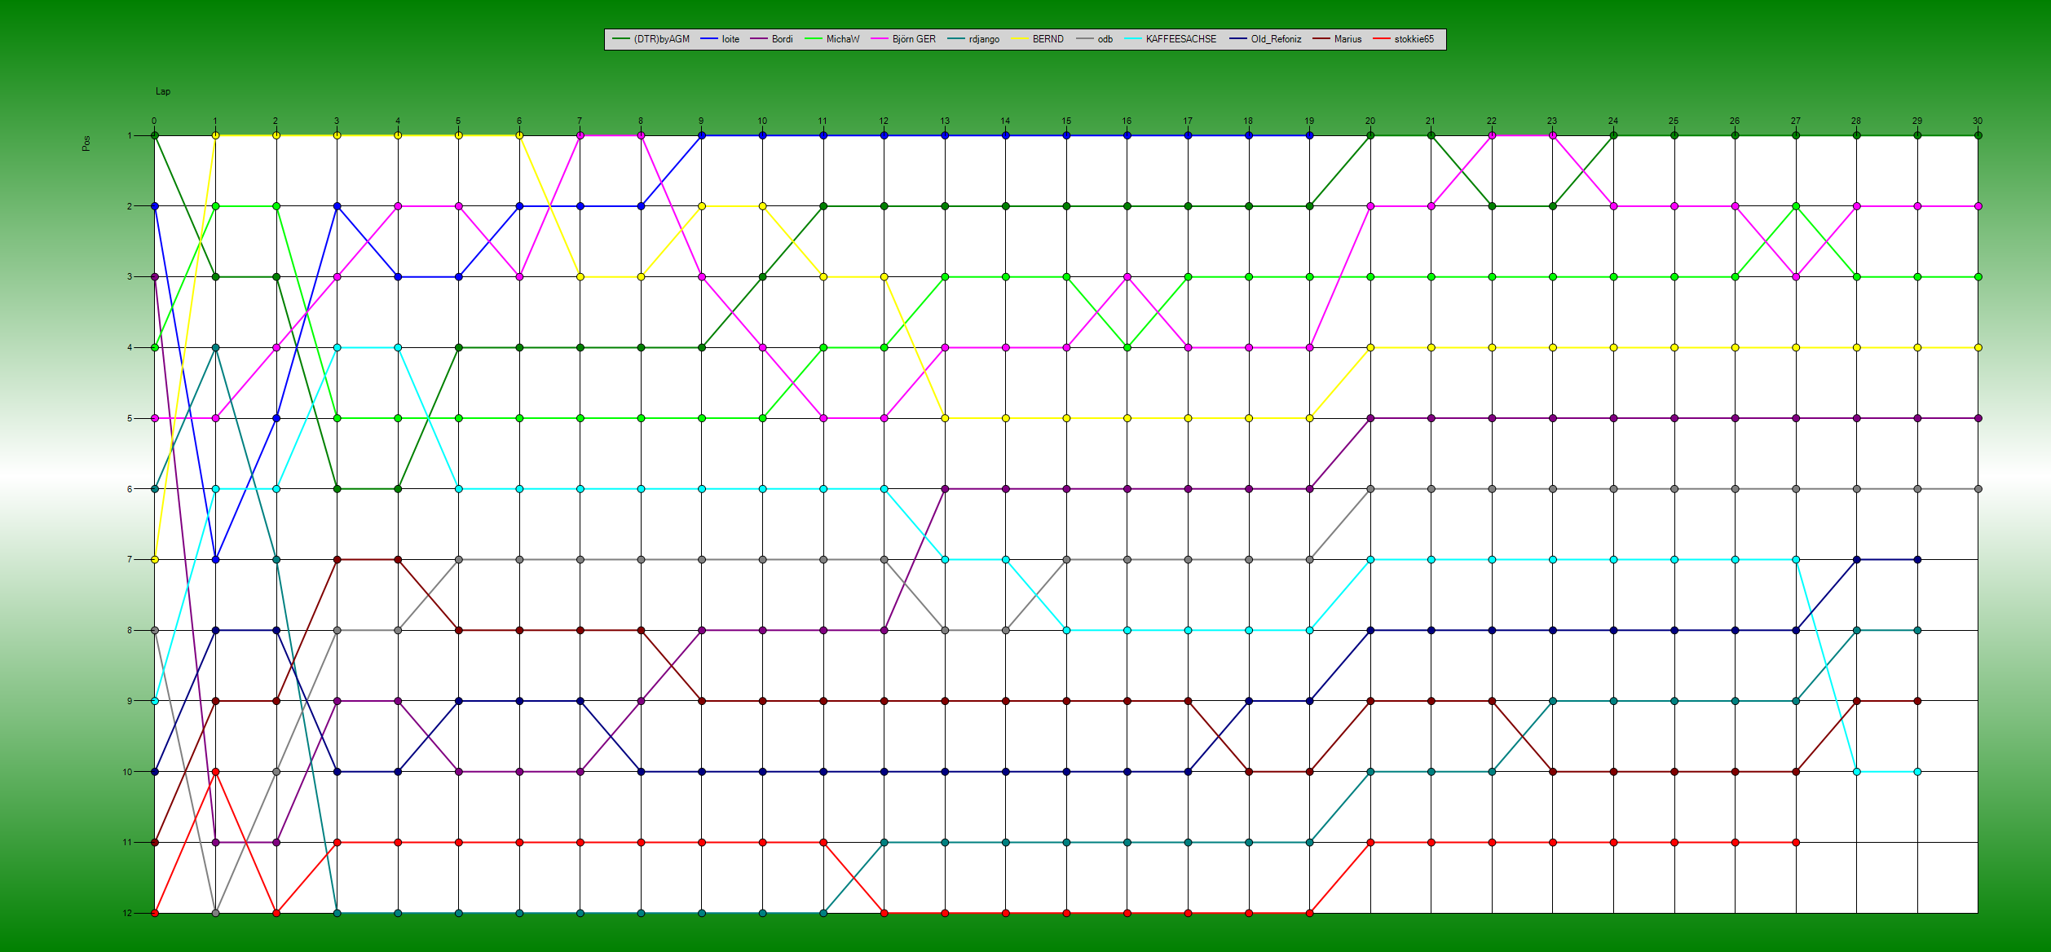
Task: Click the Bordi legend label
Action: [782, 39]
